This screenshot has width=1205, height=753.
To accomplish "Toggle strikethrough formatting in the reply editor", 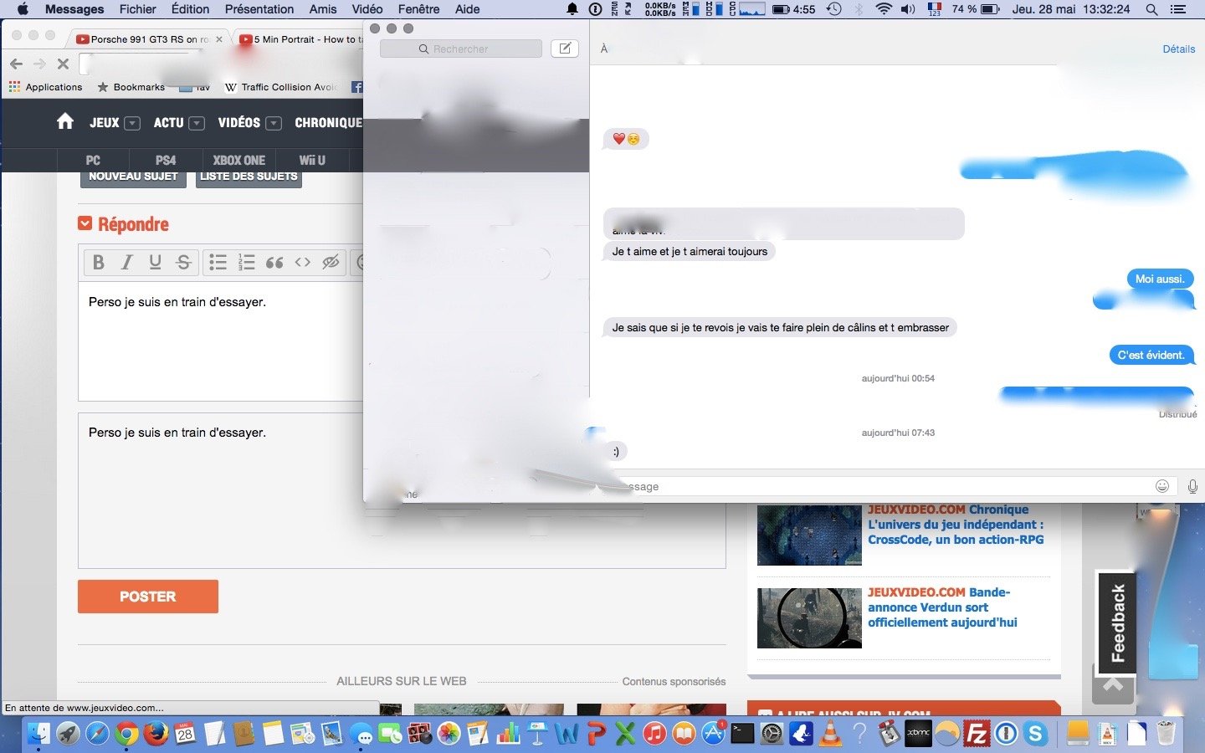I will (x=183, y=263).
